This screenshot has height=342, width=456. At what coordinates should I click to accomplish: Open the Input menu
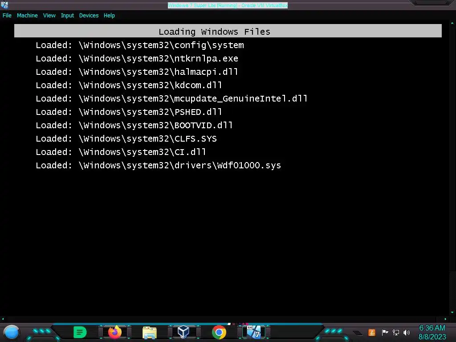(67, 16)
